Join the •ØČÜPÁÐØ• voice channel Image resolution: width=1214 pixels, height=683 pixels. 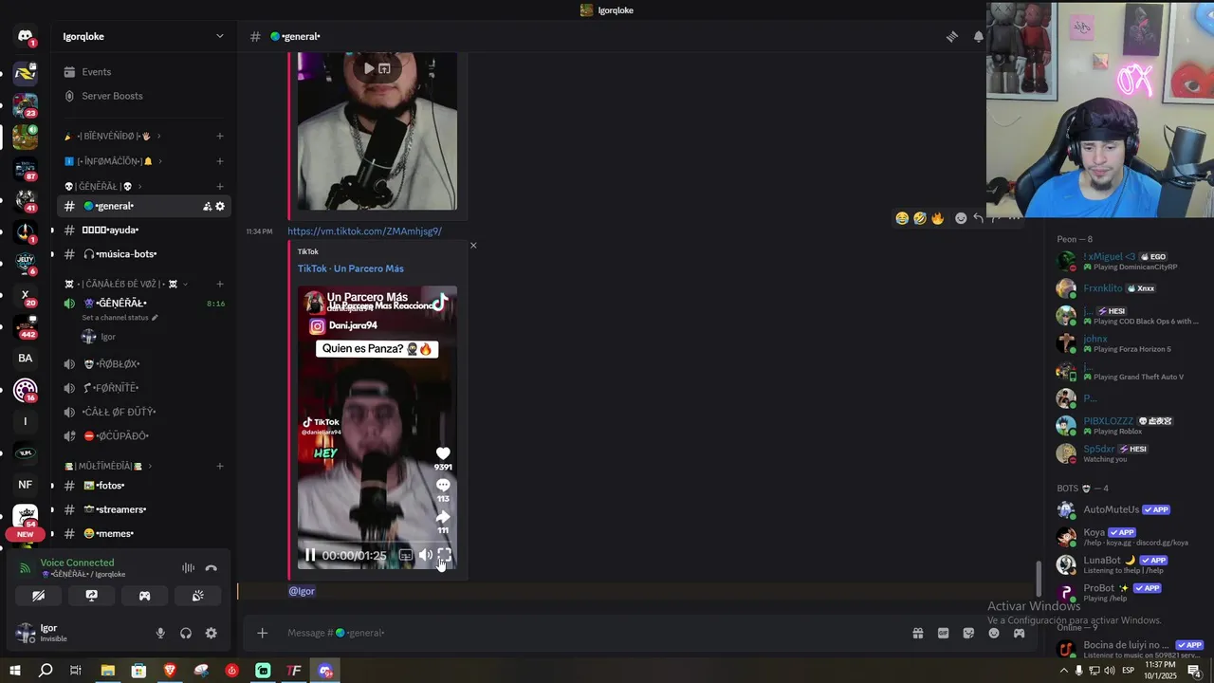[143, 436]
